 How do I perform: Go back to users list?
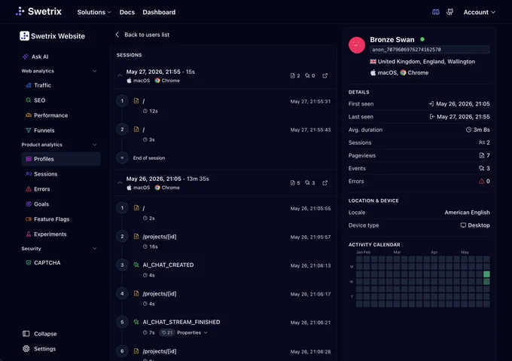click(143, 35)
